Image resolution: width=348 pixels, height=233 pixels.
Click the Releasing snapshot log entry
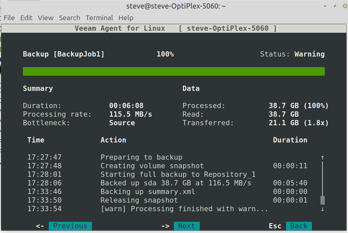pos(139,200)
